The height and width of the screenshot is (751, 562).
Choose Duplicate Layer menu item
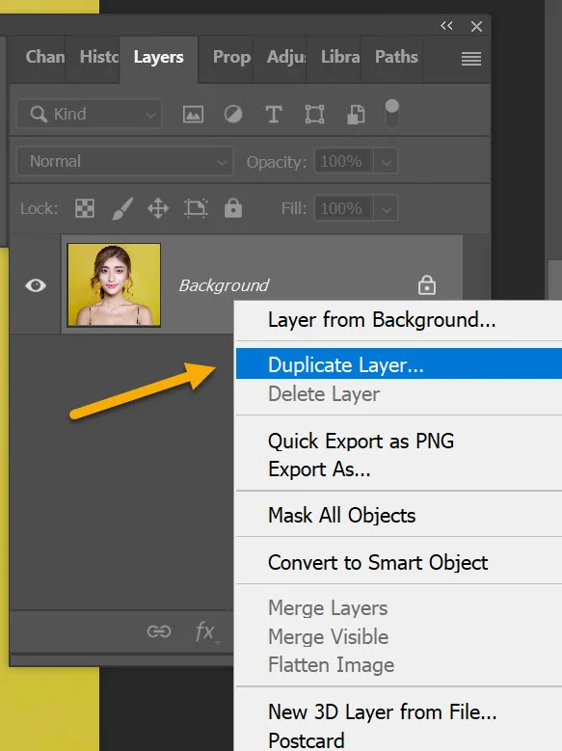399,364
